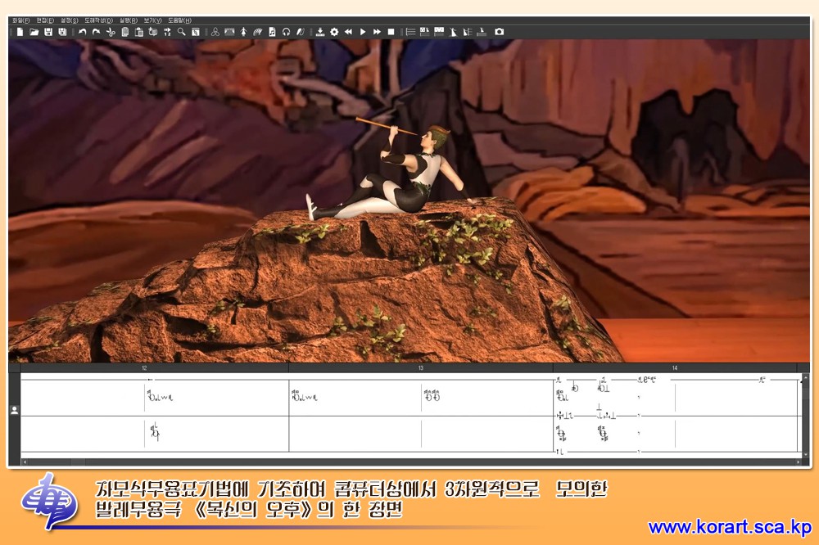Open a file using the folder icon

click(x=34, y=32)
